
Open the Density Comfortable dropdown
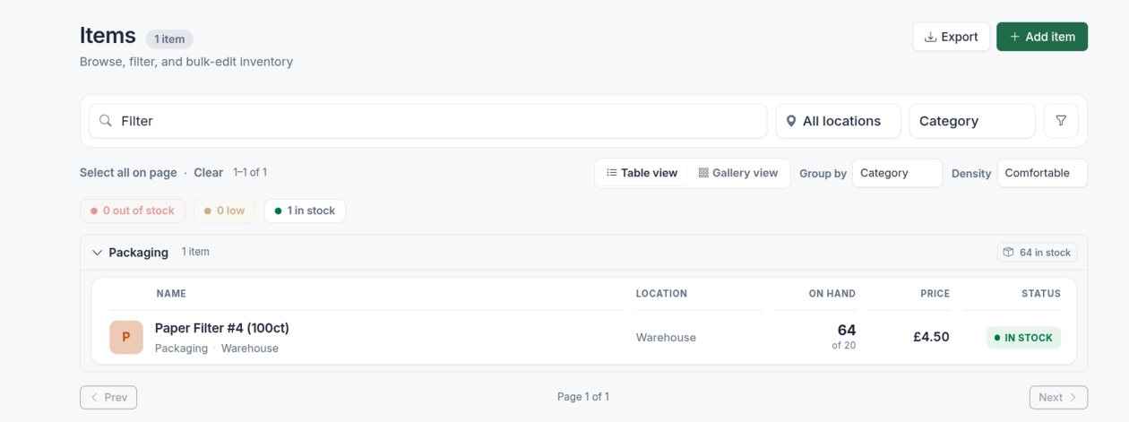(x=1042, y=173)
